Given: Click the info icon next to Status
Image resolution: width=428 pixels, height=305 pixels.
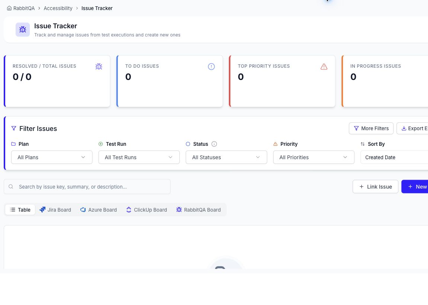Looking at the screenshot, I should [214, 144].
